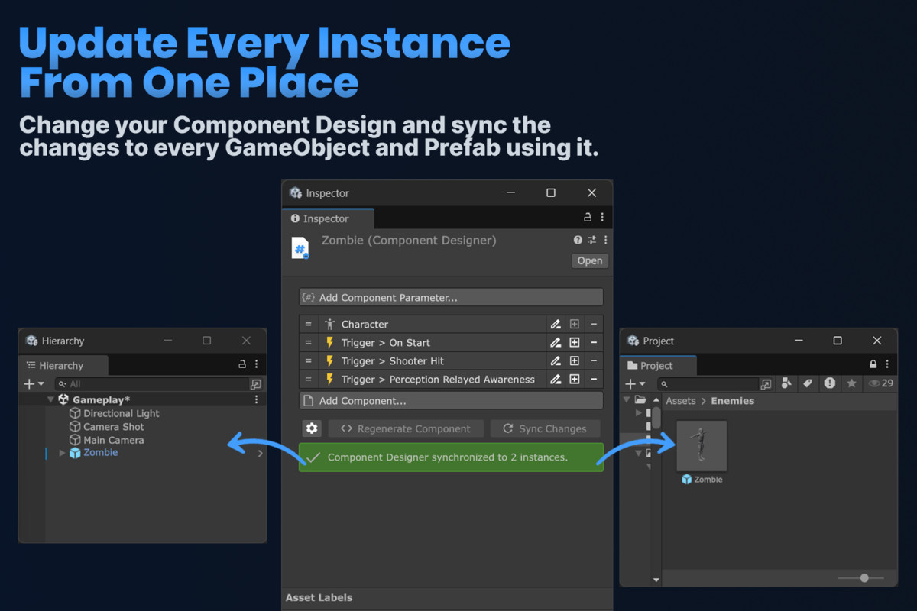917x611 pixels.
Task: Toggle the Hierarchy panel lock
Action: [x=242, y=364]
